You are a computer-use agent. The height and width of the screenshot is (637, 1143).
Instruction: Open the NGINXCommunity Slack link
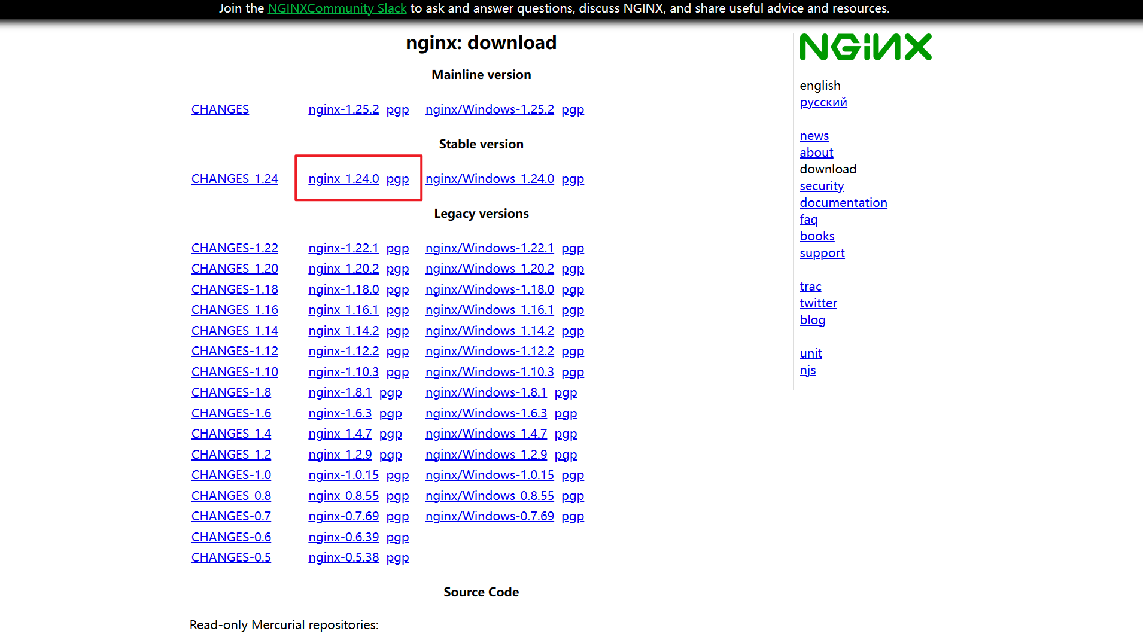[337, 8]
